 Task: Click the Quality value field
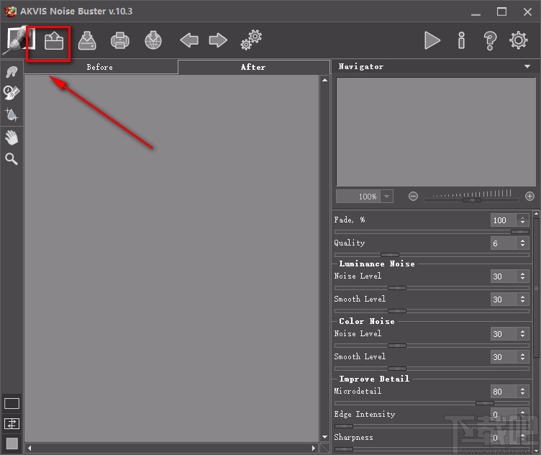point(503,243)
